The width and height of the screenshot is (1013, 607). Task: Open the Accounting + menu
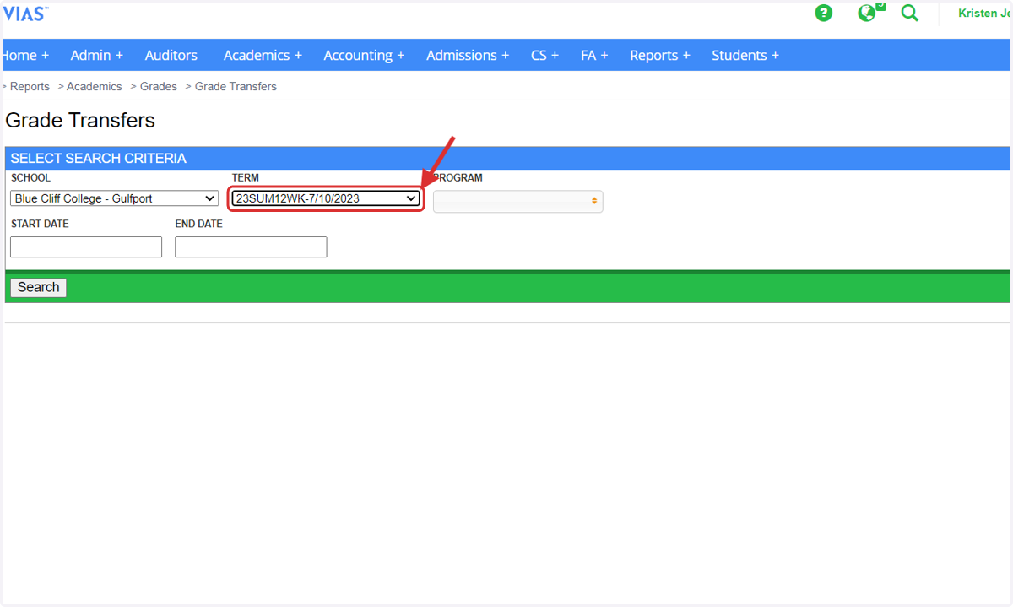tap(364, 56)
